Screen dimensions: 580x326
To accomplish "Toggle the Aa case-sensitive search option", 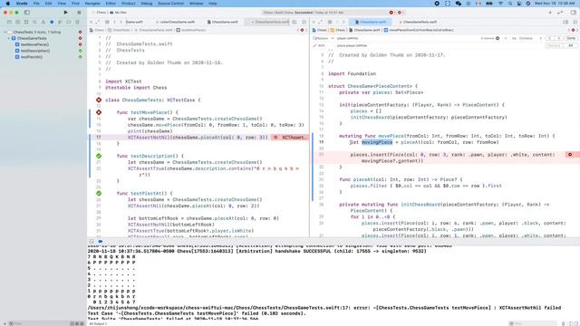I will (514, 38).
